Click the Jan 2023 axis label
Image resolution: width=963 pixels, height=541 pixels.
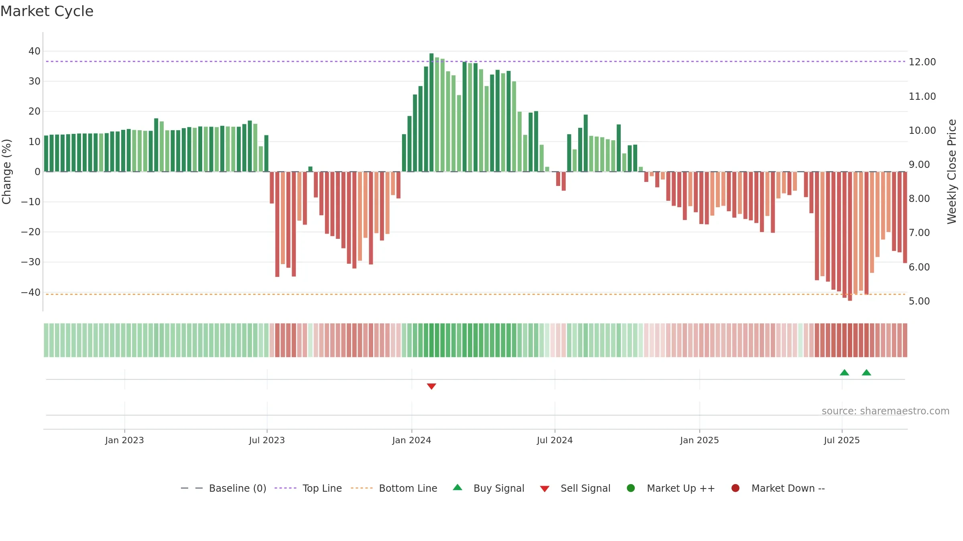[x=124, y=440]
